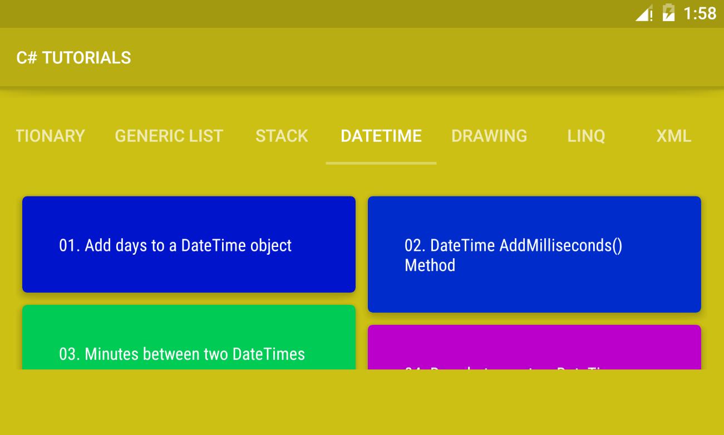Tap the mobile signal icon in status bar

pos(644,13)
